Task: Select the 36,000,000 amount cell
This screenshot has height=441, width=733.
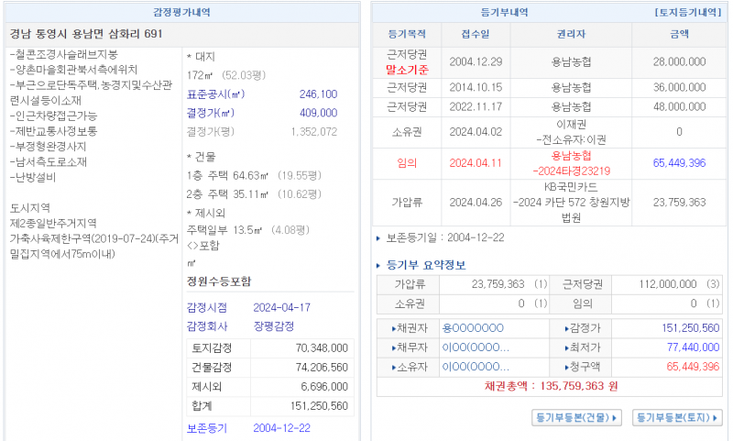Action: [x=679, y=87]
